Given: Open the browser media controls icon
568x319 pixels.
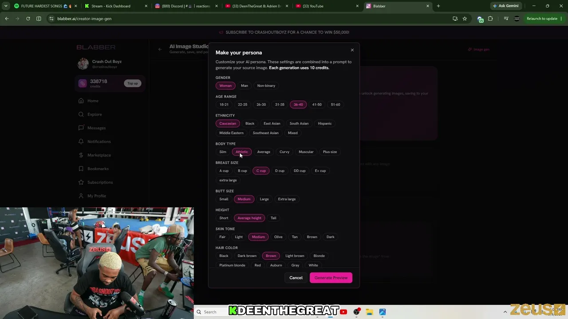Looking at the screenshot, I should (505, 19).
